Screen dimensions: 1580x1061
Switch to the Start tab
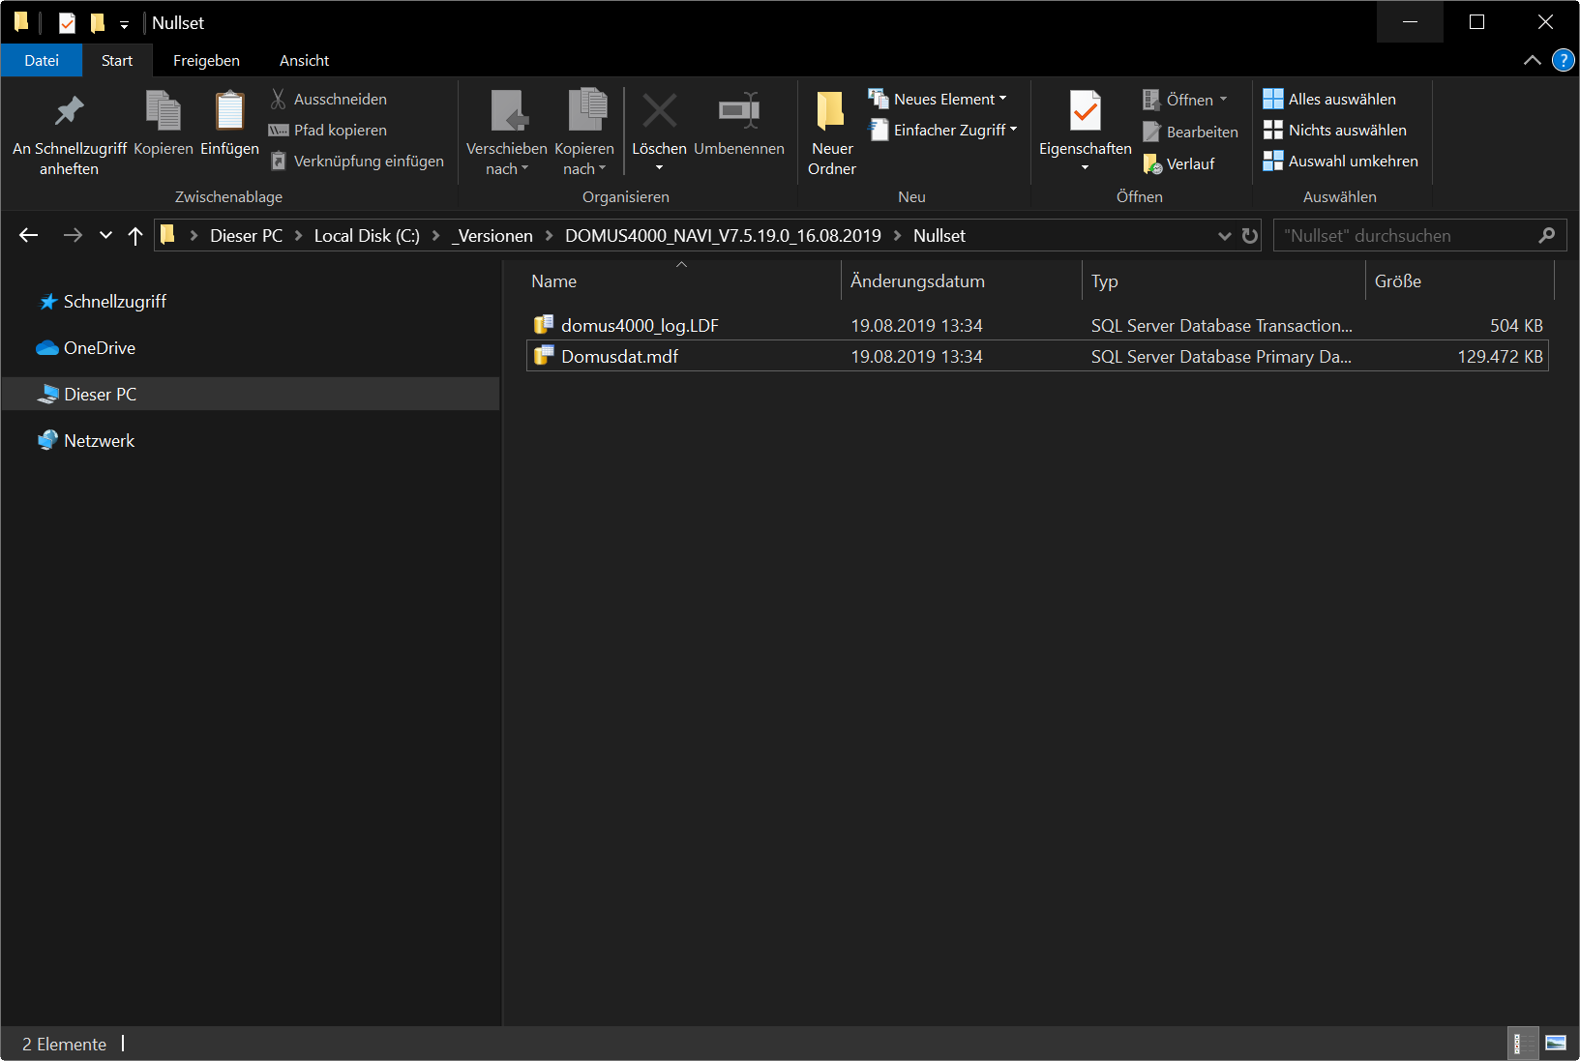tap(117, 60)
